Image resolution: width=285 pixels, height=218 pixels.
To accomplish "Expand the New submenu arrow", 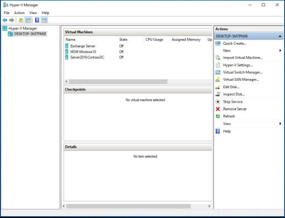I will (280, 50).
